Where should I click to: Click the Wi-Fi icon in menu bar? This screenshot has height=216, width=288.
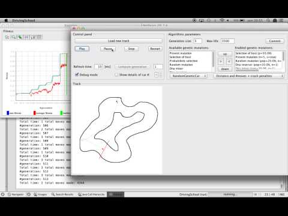tap(222, 20)
